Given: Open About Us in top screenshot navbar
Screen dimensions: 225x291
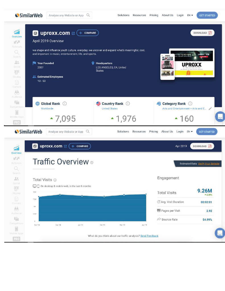Looking at the screenshot, I should click(x=168, y=15).
